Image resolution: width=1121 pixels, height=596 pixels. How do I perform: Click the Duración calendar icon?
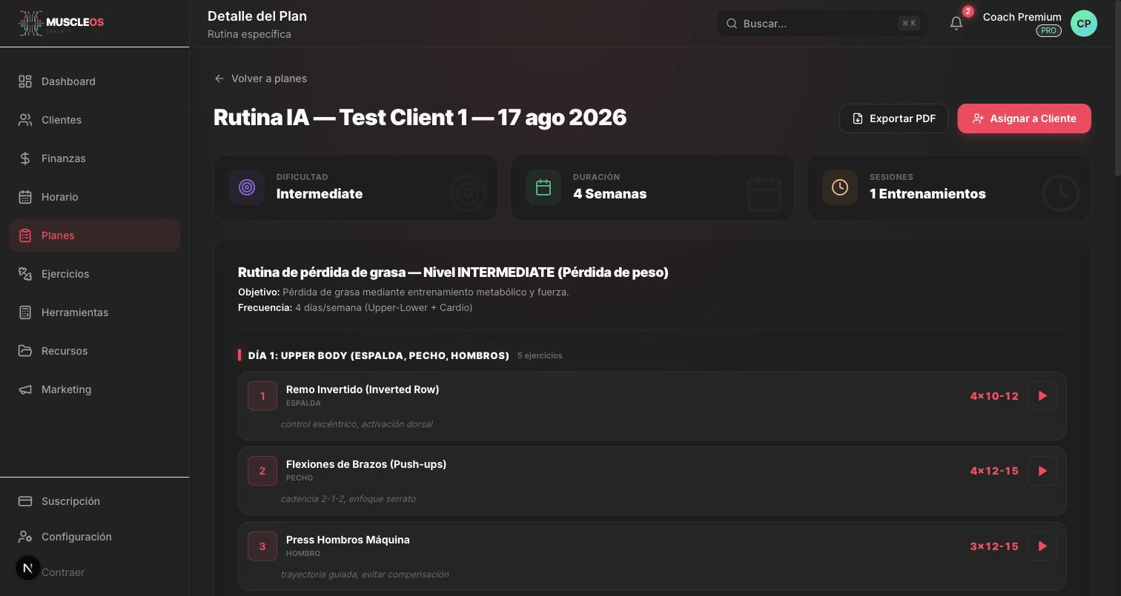[543, 187]
